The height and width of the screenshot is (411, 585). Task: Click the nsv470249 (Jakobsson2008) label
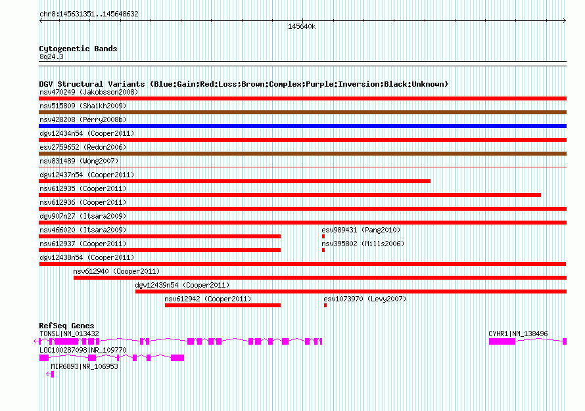(89, 92)
